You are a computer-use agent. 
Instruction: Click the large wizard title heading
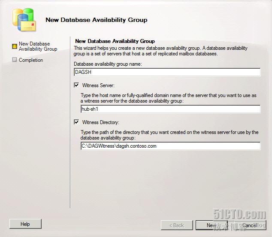coord(97,20)
